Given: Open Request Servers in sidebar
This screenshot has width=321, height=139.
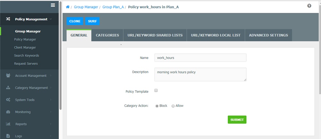Looking at the screenshot, I should pyautogui.click(x=26, y=64).
